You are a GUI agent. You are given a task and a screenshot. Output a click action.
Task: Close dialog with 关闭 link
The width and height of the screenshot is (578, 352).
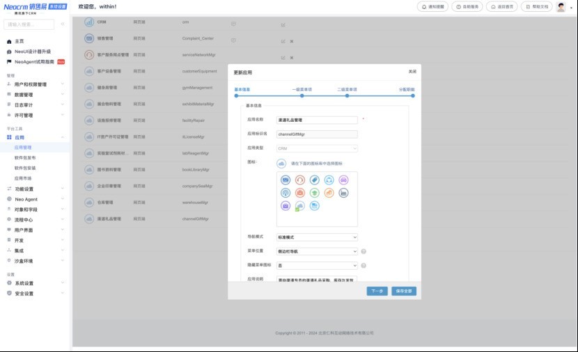click(x=412, y=72)
